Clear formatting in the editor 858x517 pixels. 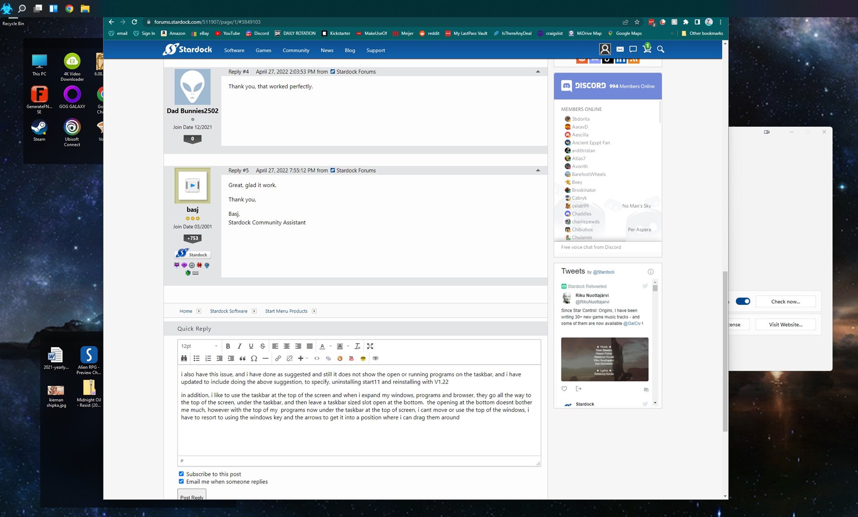[x=357, y=346]
